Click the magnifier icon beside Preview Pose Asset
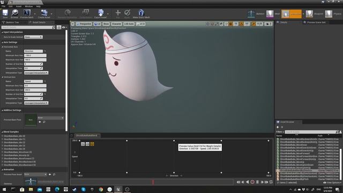The image size is (343, 193). pyautogui.click(x=54, y=174)
